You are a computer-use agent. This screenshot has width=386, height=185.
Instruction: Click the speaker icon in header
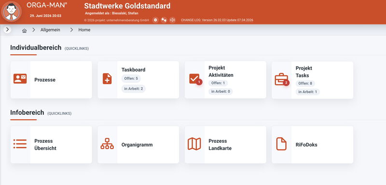coord(172,20)
